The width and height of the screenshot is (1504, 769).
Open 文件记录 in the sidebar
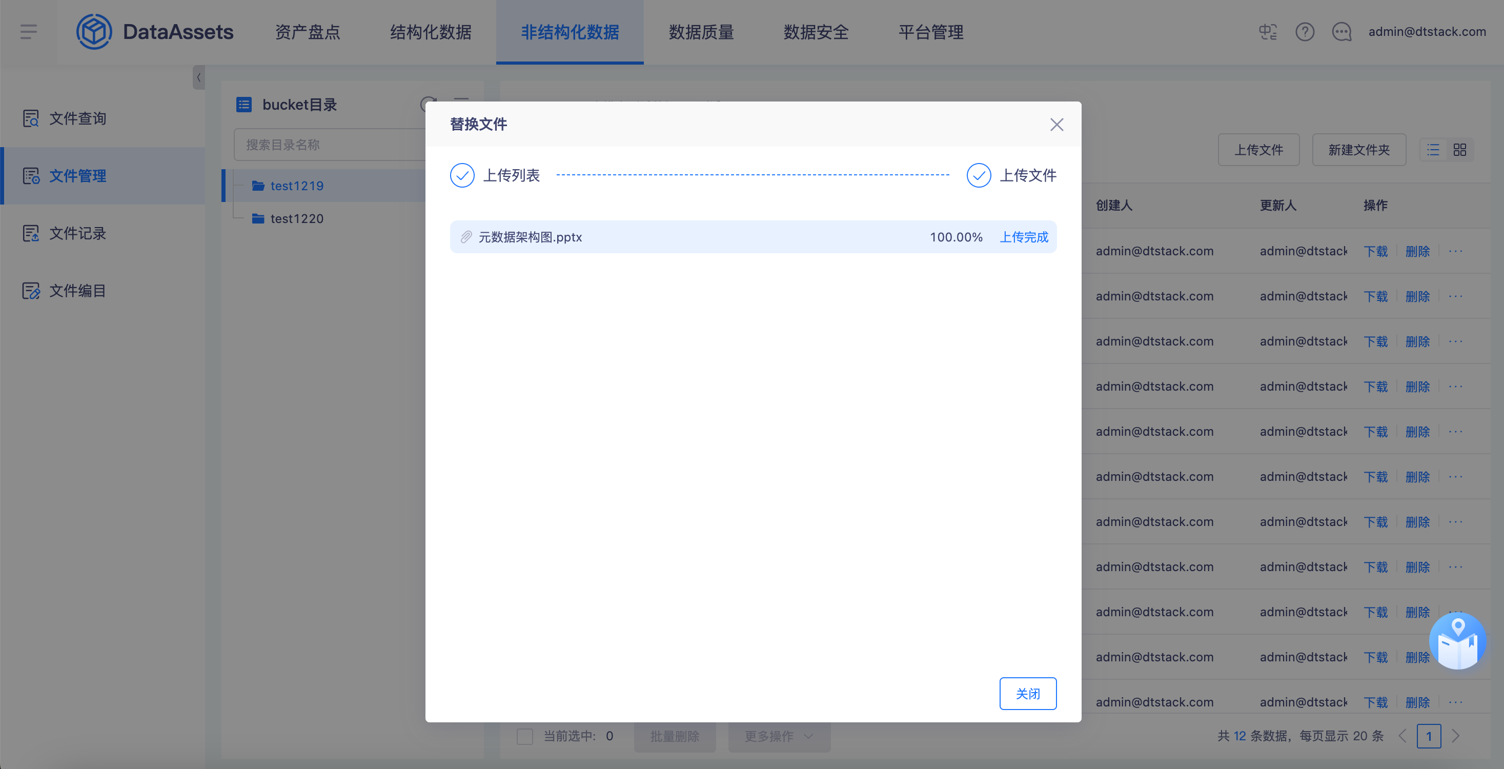click(x=77, y=233)
